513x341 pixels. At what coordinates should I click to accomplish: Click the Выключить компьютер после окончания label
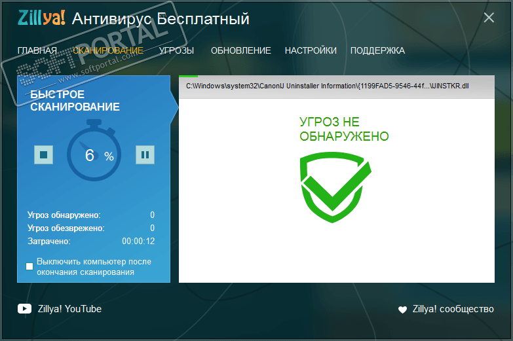click(x=94, y=267)
